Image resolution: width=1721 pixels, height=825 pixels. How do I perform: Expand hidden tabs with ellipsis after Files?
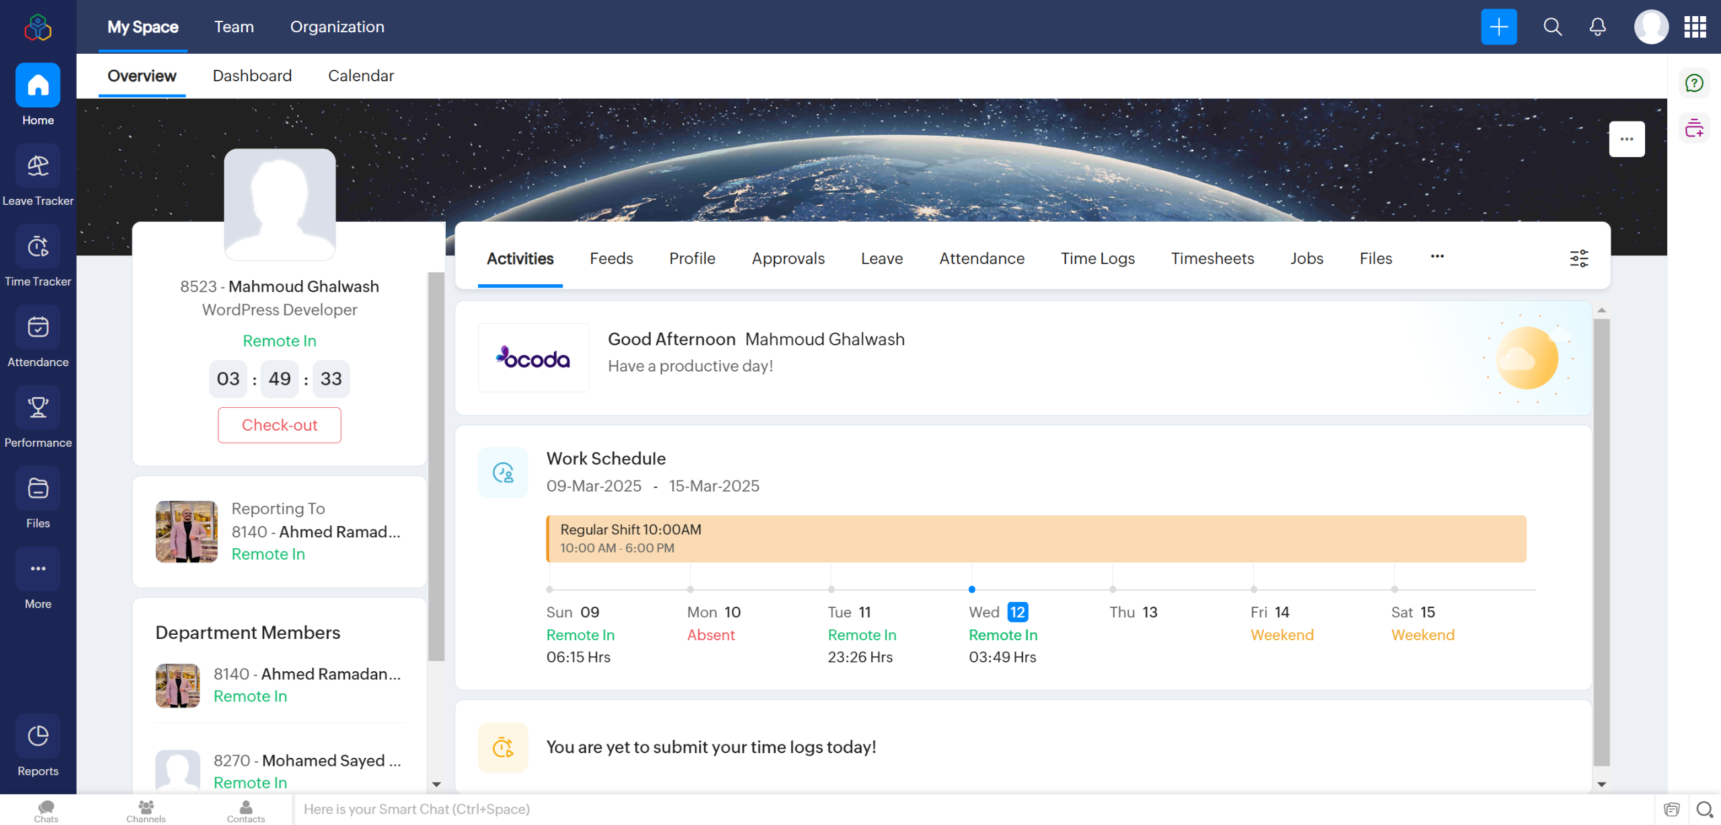1437,257
